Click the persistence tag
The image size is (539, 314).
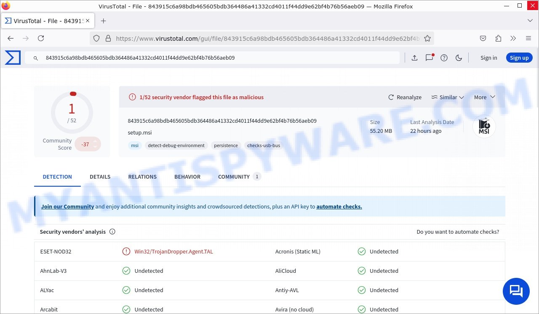point(226,145)
